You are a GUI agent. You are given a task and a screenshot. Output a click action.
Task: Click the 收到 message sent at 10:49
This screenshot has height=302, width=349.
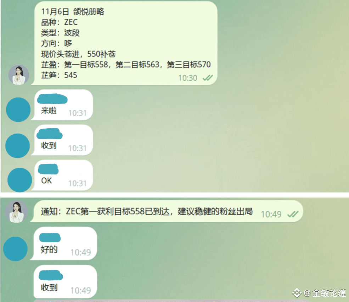[64, 282]
